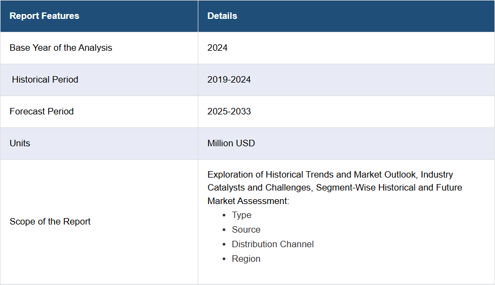
Task: Select the Scope of the Report label
Action: click(x=50, y=221)
